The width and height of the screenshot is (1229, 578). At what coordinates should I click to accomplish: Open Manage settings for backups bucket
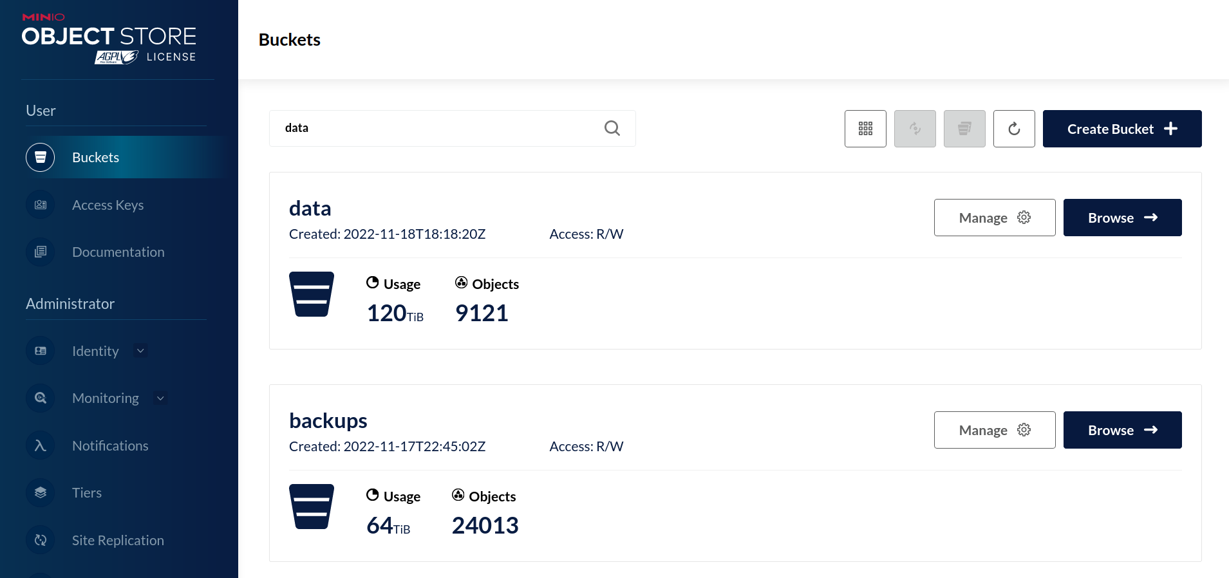[994, 430]
